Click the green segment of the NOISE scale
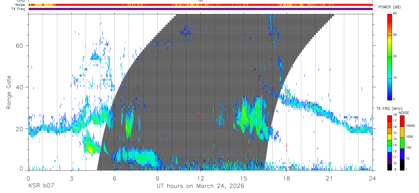 click(402, 143)
